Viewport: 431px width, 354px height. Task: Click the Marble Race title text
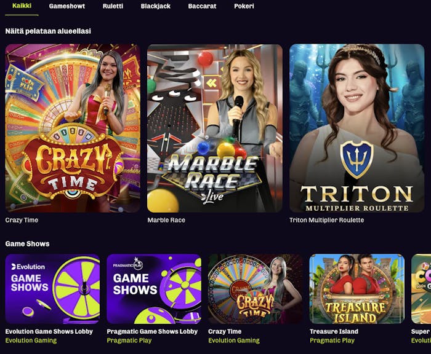(x=166, y=220)
